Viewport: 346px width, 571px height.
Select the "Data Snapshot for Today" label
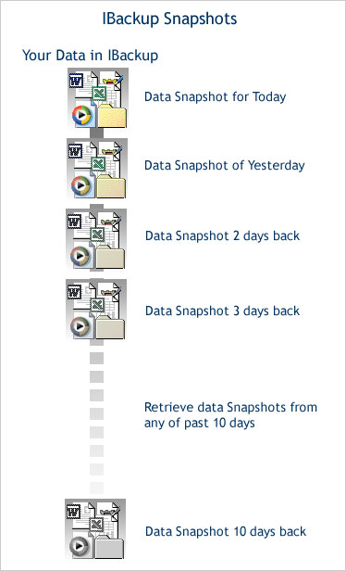click(216, 96)
